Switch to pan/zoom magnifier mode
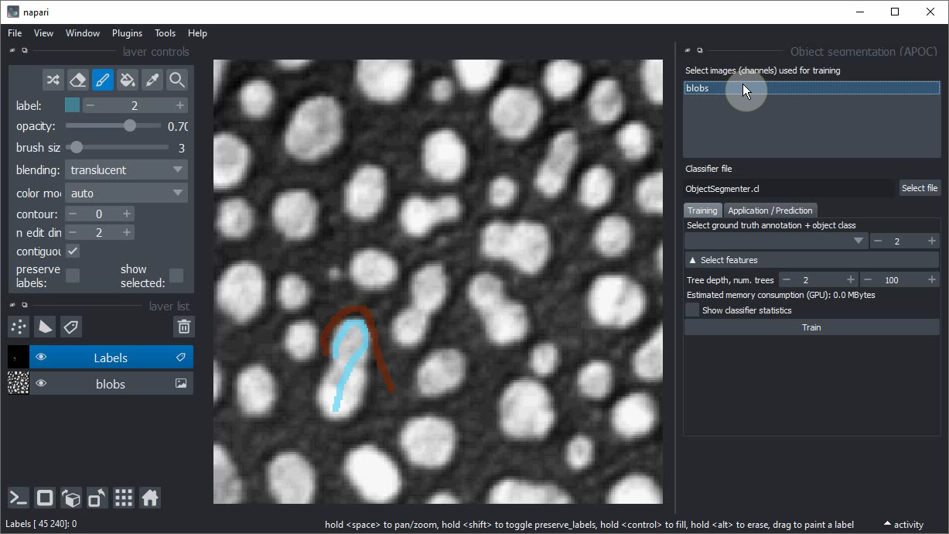949x534 pixels. pos(177,80)
